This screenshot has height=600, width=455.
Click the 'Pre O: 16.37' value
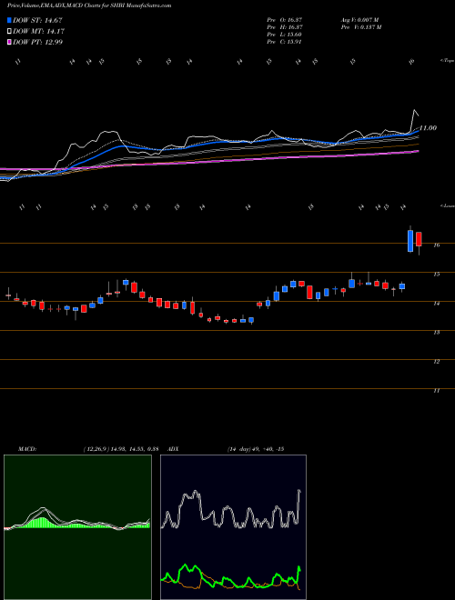pyautogui.click(x=285, y=19)
